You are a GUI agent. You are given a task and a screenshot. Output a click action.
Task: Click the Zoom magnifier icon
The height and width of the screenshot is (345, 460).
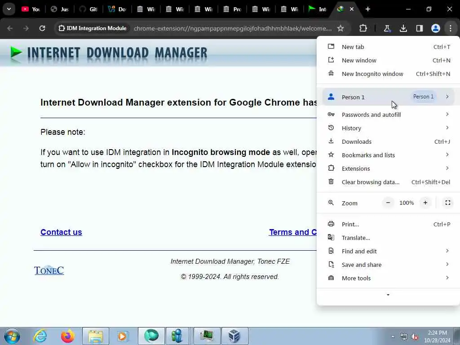coord(331,203)
